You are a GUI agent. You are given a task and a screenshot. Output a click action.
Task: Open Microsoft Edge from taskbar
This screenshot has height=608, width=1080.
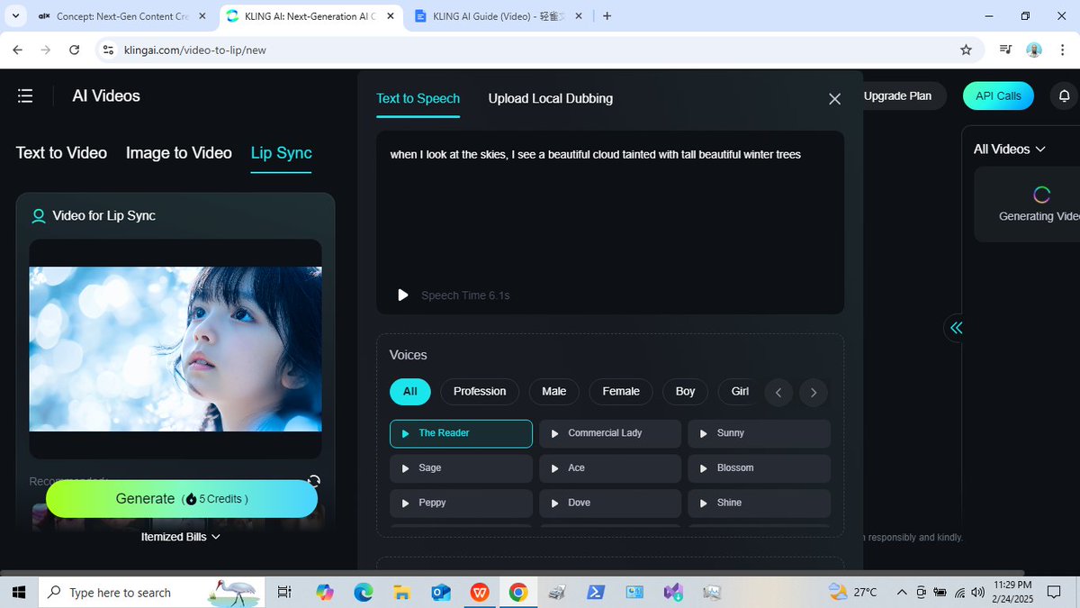click(363, 593)
